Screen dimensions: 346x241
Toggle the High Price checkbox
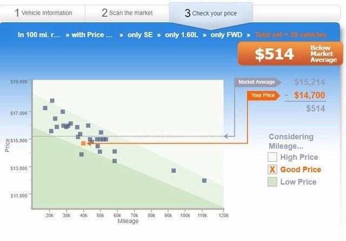(x=272, y=157)
